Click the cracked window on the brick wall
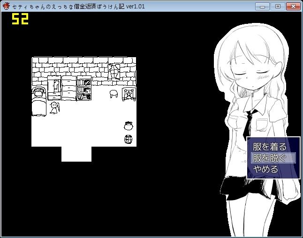This screenshot has height=238, width=303. click(x=114, y=72)
